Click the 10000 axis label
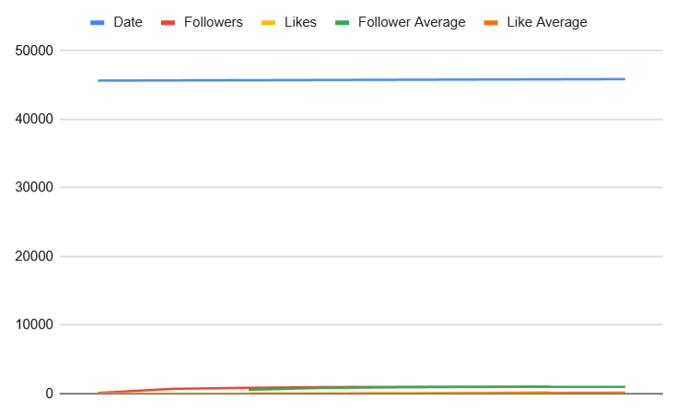Viewport: 676px width, 412px height. 34,325
